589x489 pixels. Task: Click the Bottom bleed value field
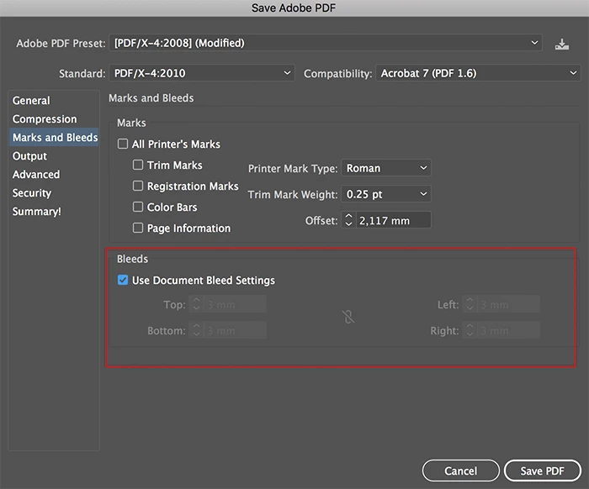(235, 330)
